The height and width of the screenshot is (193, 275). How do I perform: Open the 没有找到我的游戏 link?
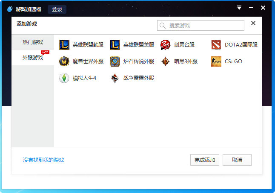pyautogui.click(x=43, y=160)
